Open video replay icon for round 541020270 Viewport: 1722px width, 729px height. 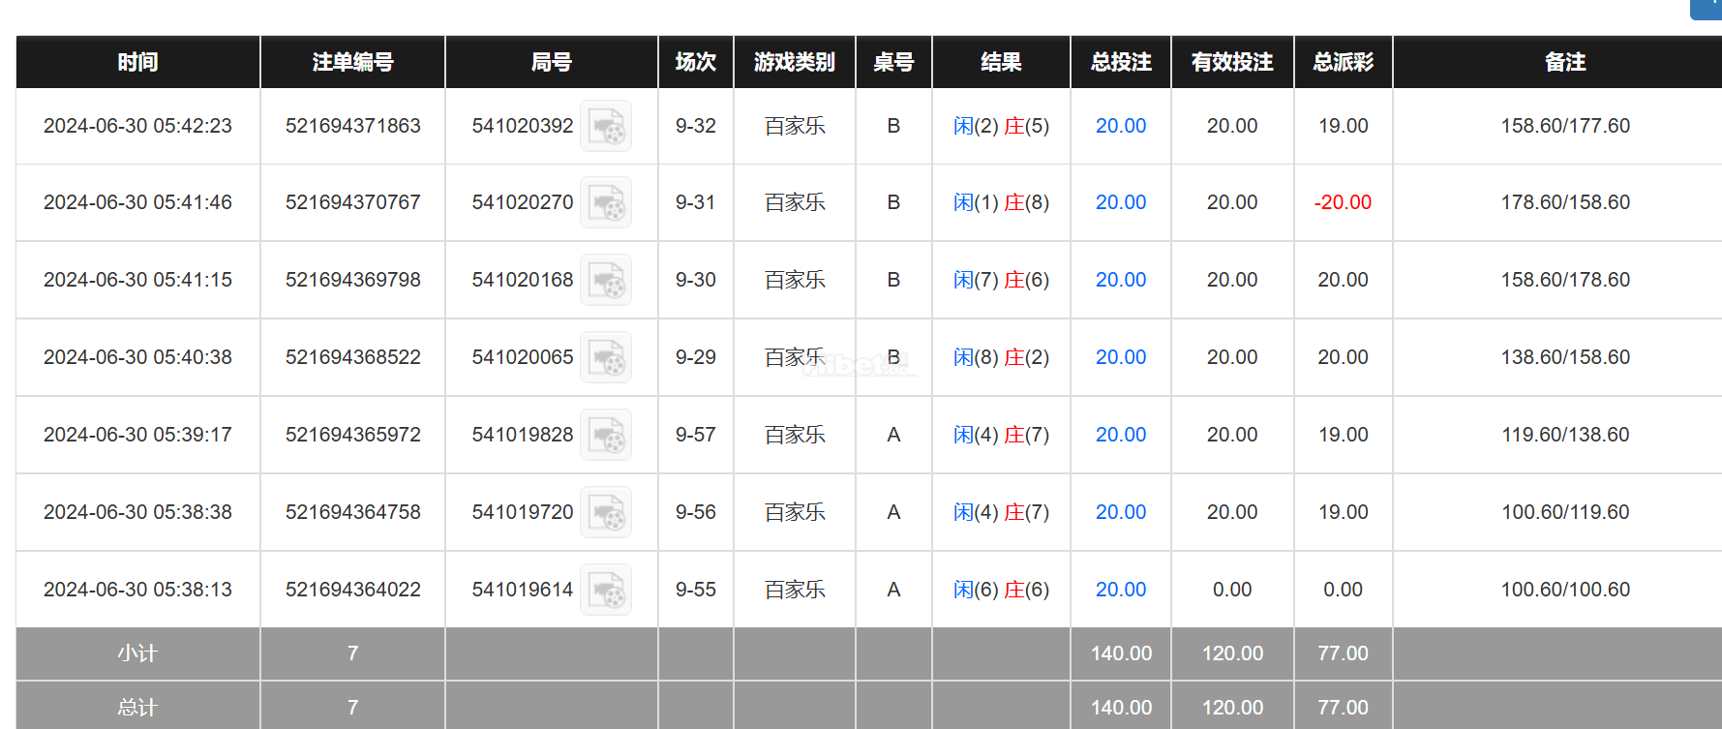point(606,202)
